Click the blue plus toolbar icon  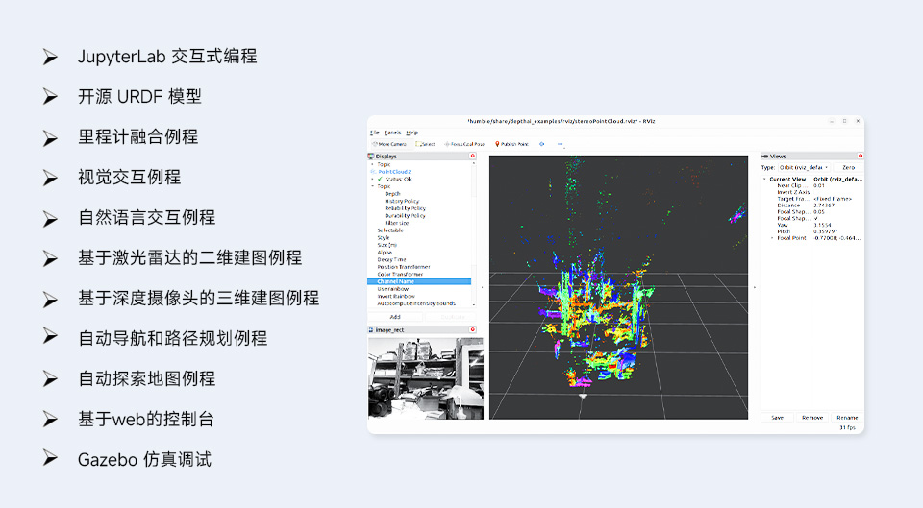(x=541, y=144)
